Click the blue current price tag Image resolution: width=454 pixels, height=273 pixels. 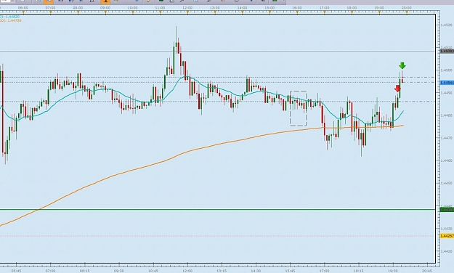click(x=447, y=83)
